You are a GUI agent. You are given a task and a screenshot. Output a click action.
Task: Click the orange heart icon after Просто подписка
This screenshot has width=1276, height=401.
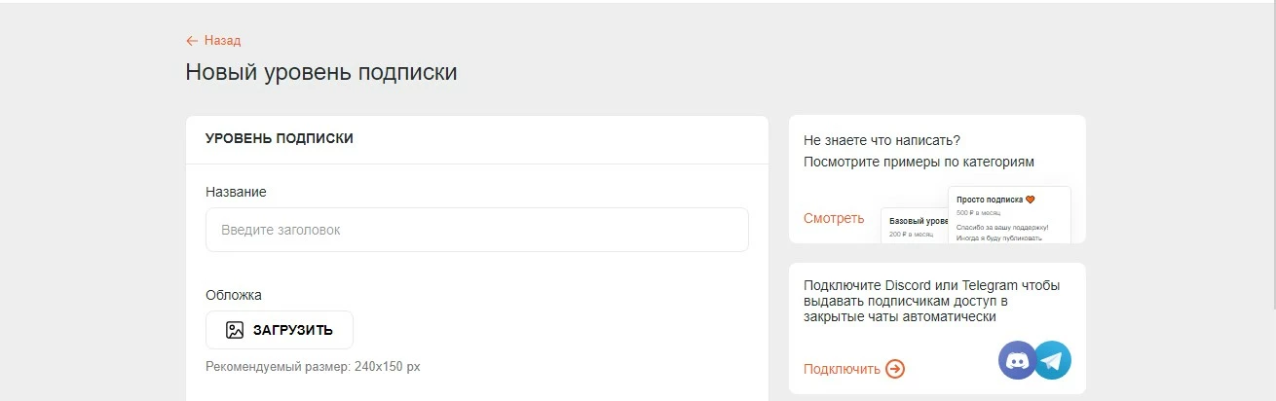click(x=1030, y=200)
